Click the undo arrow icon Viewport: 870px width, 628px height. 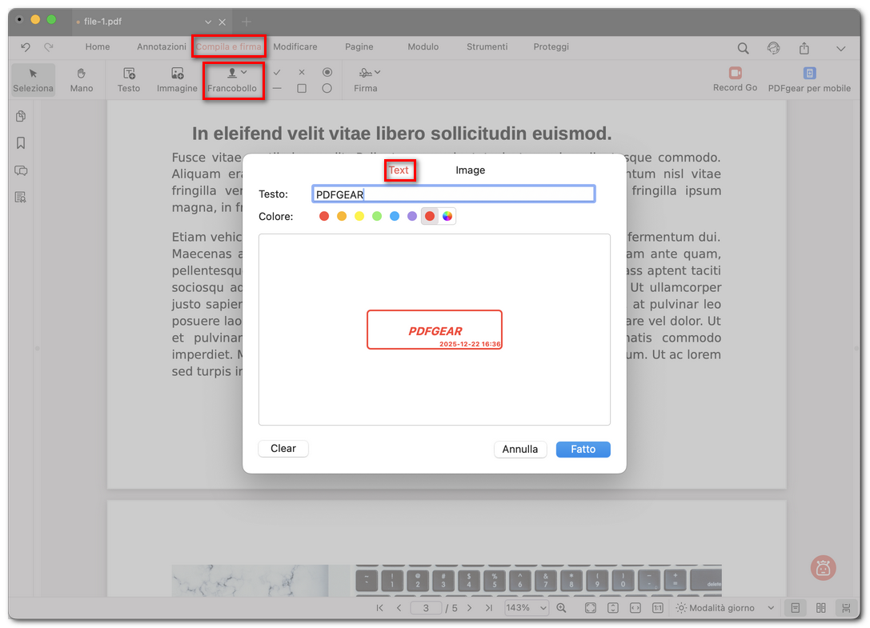click(x=26, y=47)
